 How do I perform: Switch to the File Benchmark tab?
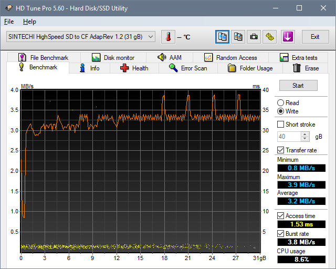44,57
